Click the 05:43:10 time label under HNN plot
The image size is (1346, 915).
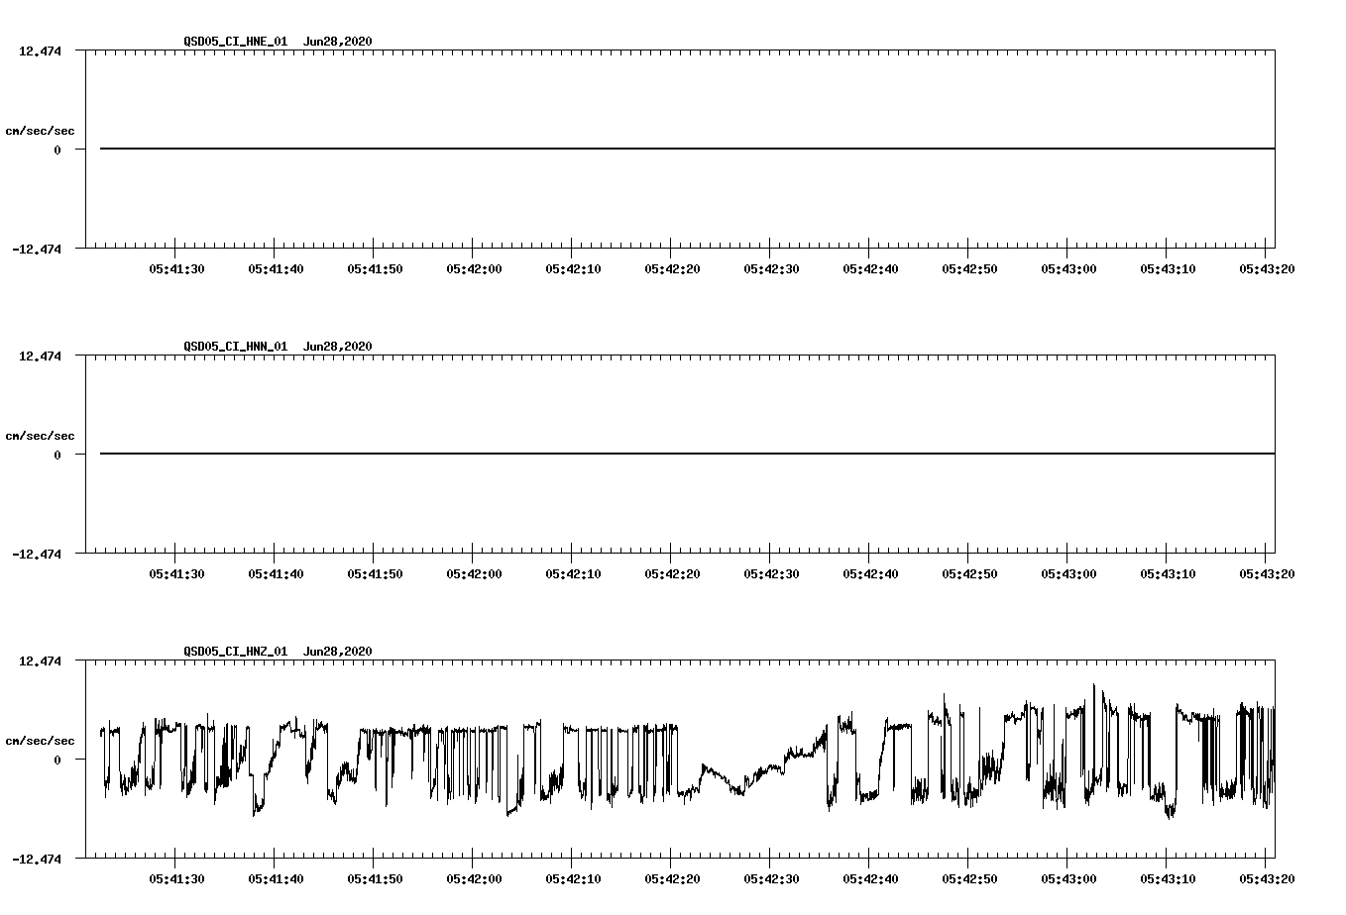(x=1168, y=573)
